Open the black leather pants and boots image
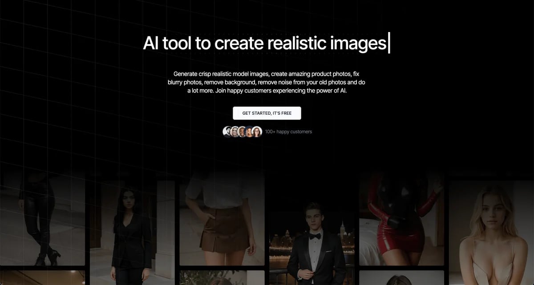The image size is (534, 285). click(x=42, y=219)
